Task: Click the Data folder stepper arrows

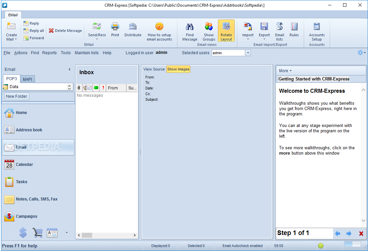Action: (x=69, y=87)
